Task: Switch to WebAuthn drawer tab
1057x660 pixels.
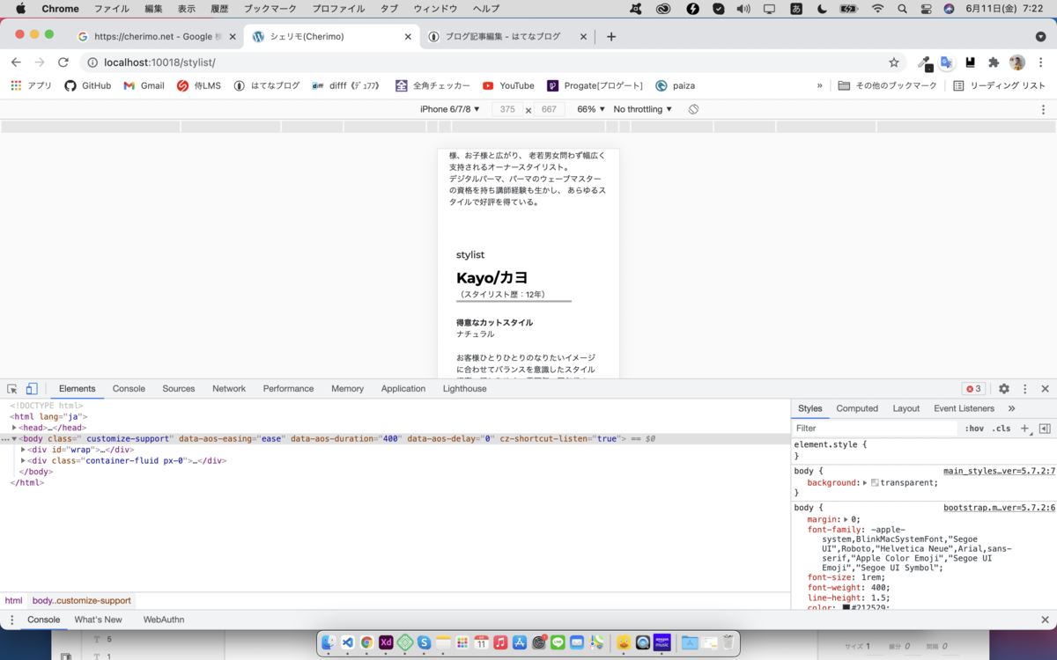Action: pyautogui.click(x=164, y=620)
